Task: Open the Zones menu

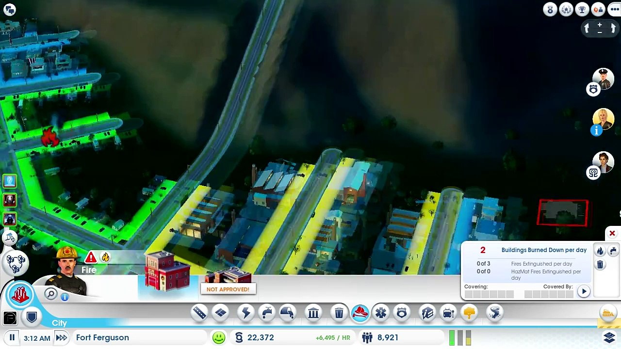Action: pos(220,313)
